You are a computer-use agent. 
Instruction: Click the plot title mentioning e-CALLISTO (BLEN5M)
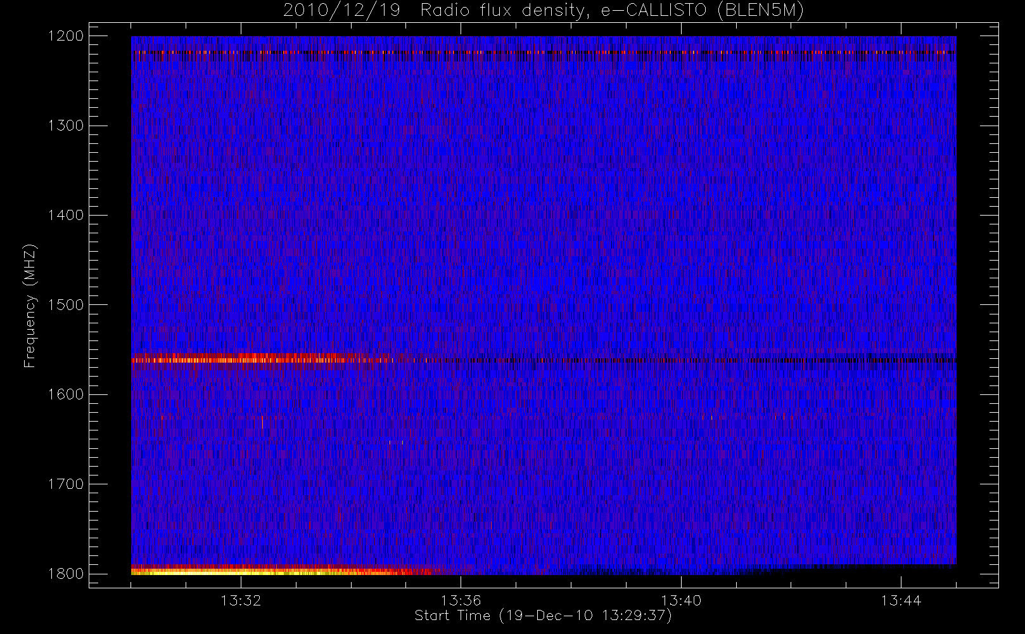[543, 11]
